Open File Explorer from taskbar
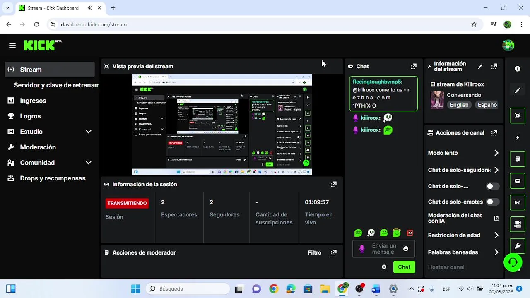Screen dimensions: 530x298 click(x=325, y=289)
